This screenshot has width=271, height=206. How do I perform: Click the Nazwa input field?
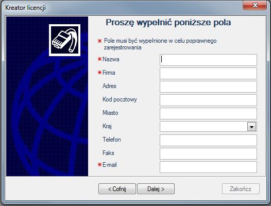(208, 60)
